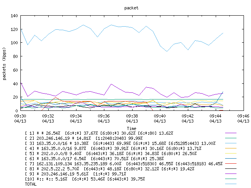Click "[1:2048:2048] 99.99%" in legend row 2
The width and height of the screenshot is (251, 188).
[x=119, y=138]
